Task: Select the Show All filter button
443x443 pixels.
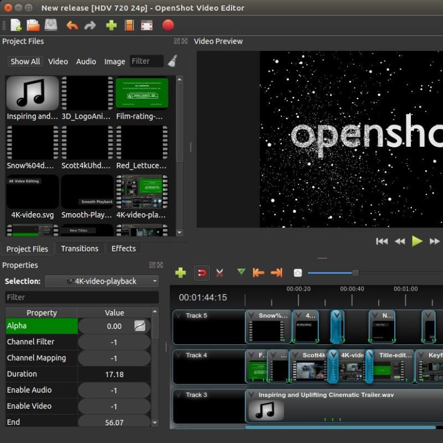Action: click(25, 61)
